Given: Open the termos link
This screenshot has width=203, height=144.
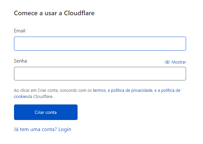Looking at the screenshot, I should click(x=99, y=90).
